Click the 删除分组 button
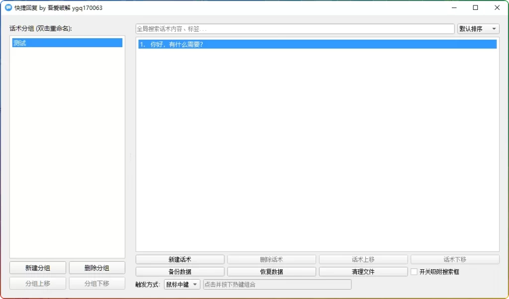Viewport: 509px width, 299px height. coord(97,267)
